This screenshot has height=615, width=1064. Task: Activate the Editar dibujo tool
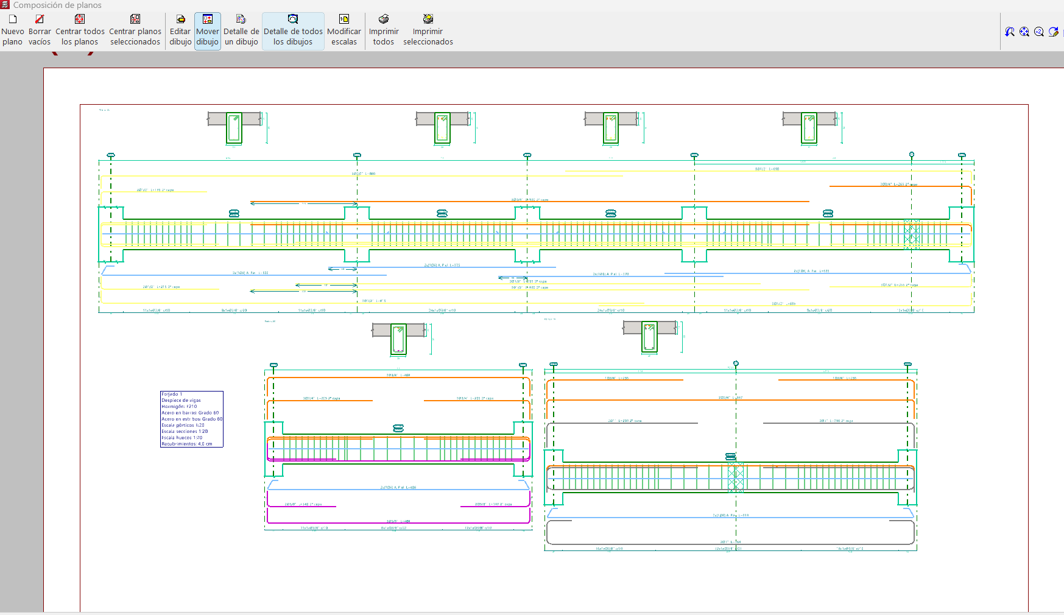(x=180, y=30)
